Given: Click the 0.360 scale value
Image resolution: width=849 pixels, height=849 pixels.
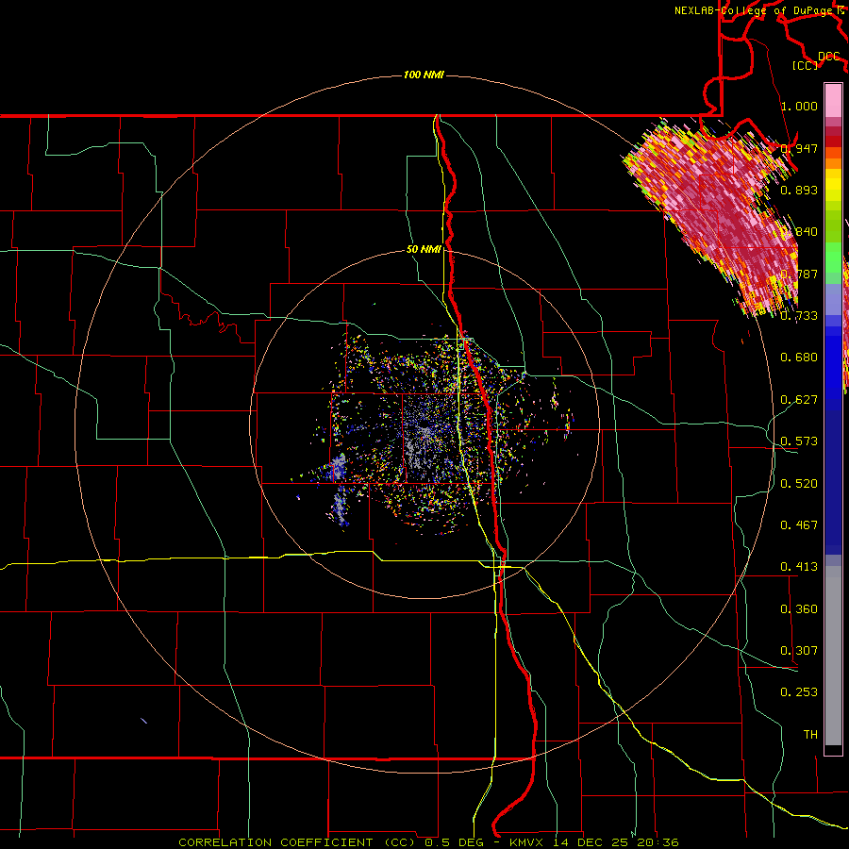Looking at the screenshot, I should point(799,609).
